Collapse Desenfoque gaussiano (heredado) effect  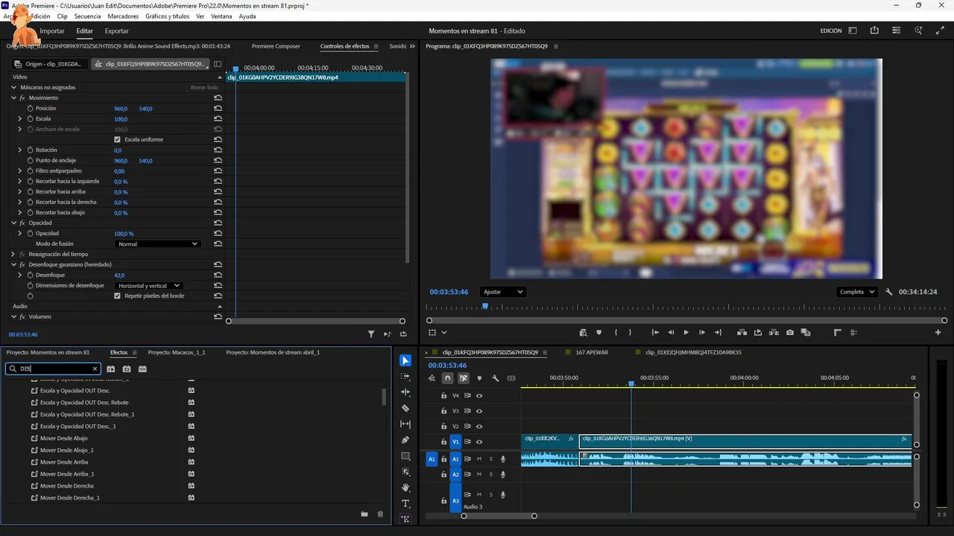pyautogui.click(x=13, y=265)
